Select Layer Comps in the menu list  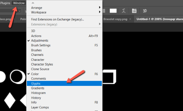click(x=40, y=107)
